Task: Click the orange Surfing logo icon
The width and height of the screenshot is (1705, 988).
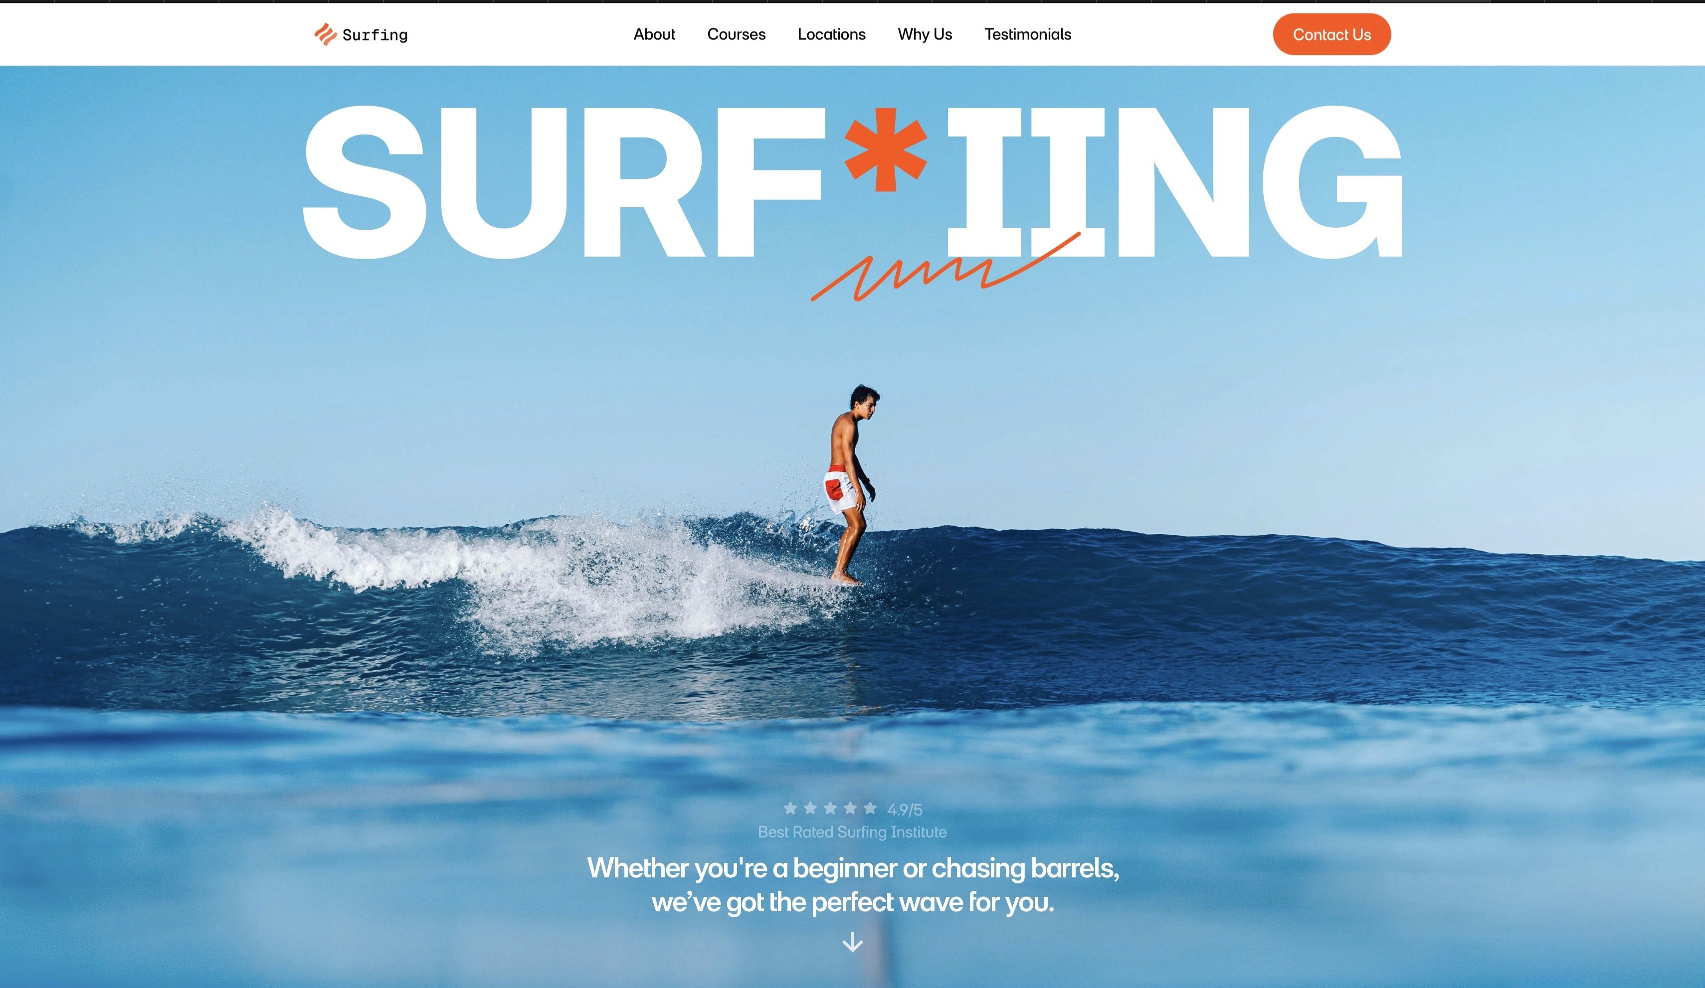Action: [x=326, y=34]
